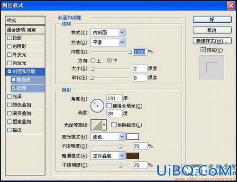Image resolution: width=237 pixels, height=182 pixels.
Task: Click the 软化 value field showing 0
Action: click(x=140, y=78)
